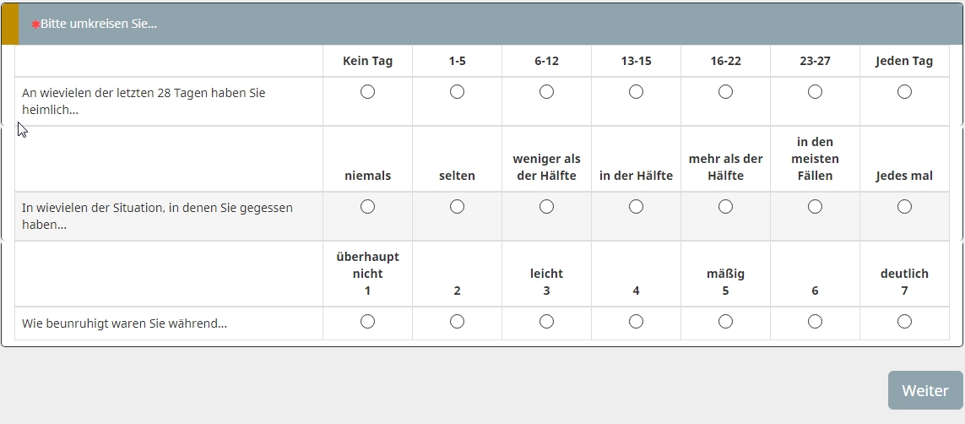Choose 'mehr als der Hälfte' option
This screenshot has width=965, height=424.
tap(725, 207)
